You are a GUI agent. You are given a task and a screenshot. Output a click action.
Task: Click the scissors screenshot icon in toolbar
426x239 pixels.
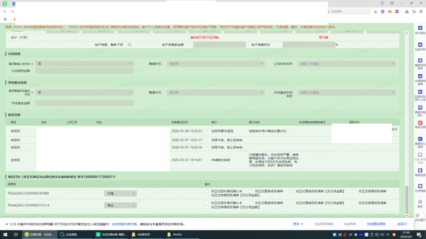tap(375, 12)
